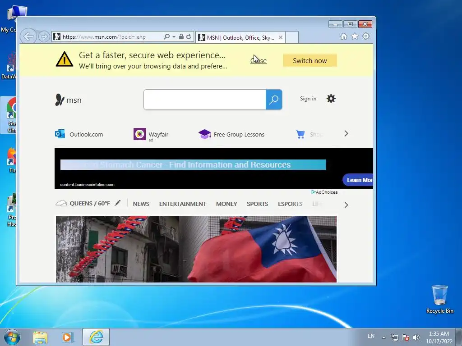Edit weather location with pencil icon

click(118, 203)
